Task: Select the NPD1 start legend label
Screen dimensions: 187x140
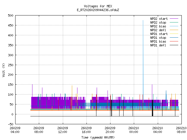Action: tap(159, 34)
